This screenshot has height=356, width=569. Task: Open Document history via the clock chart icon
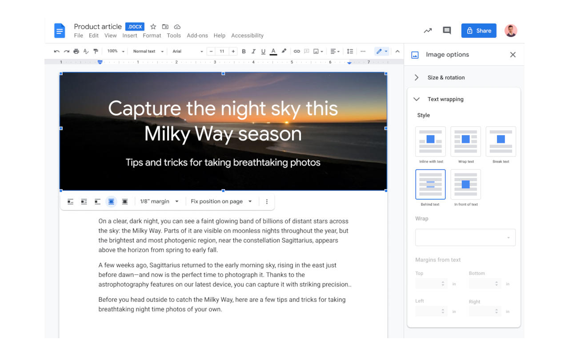pos(427,30)
